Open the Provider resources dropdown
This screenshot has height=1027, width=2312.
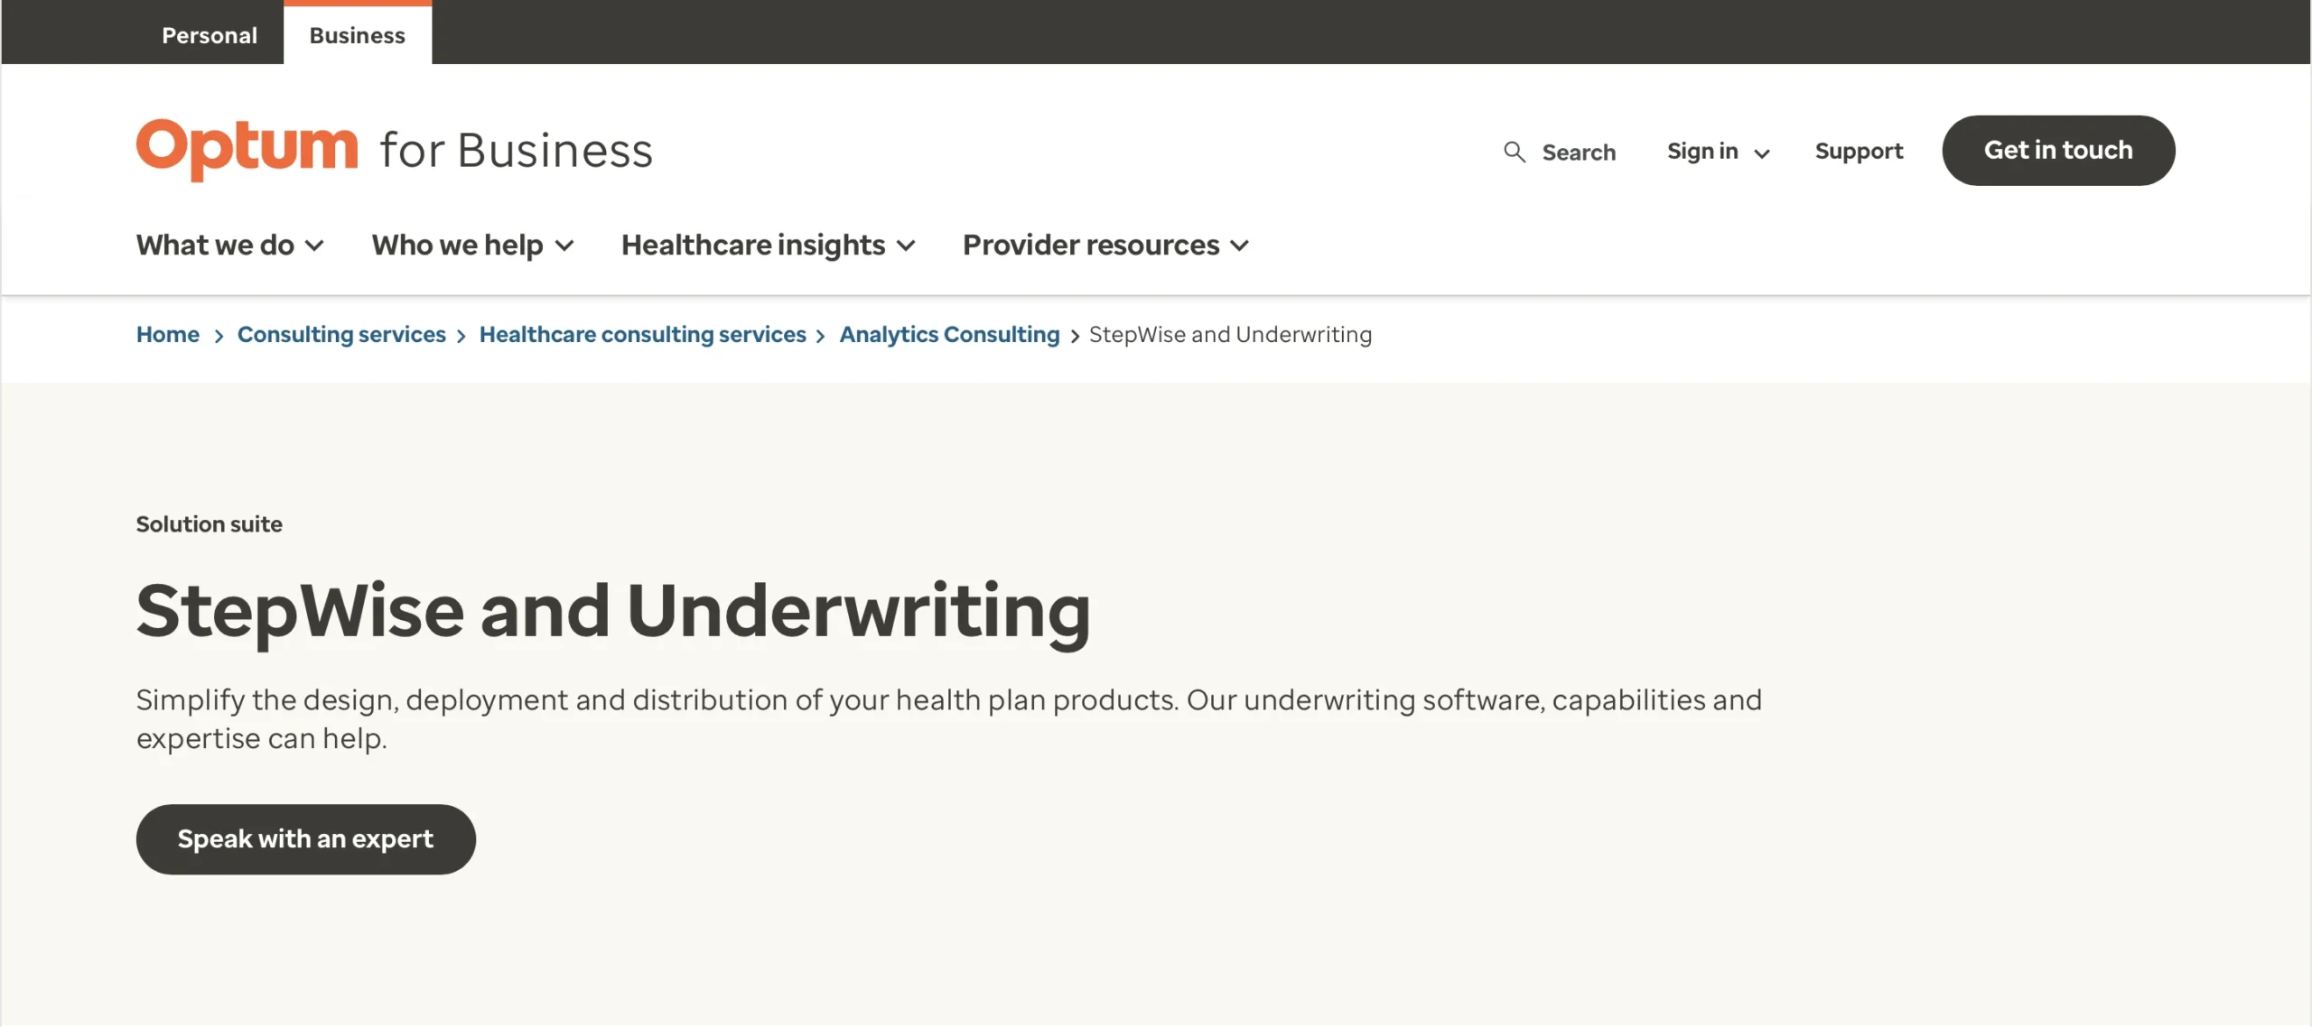tap(1106, 245)
